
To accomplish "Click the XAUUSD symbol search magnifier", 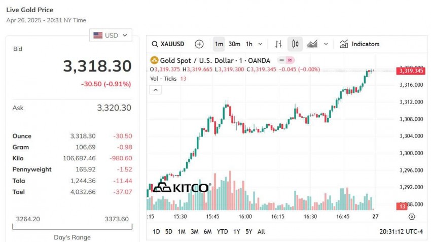I will (x=155, y=44).
